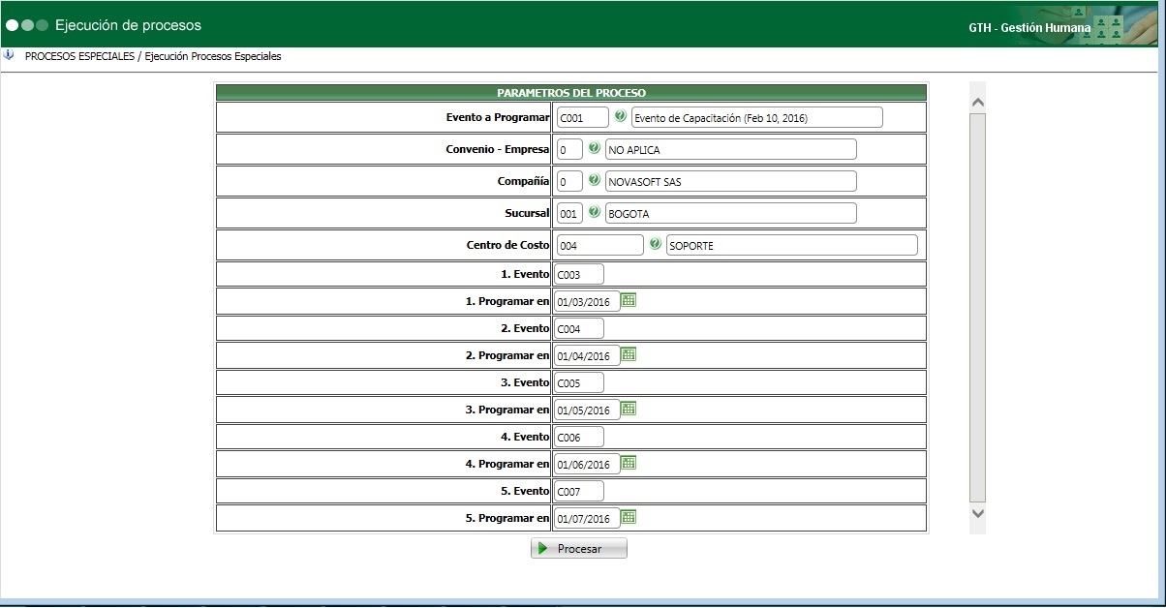Click the date field 01/06/2016
Viewport: 1166px width, 608px height.
(x=587, y=464)
